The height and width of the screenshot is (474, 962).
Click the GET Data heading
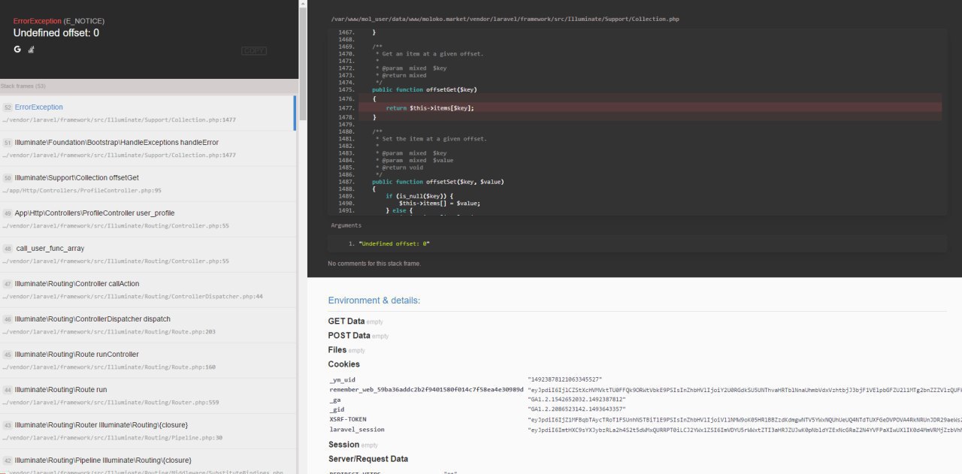coord(346,322)
